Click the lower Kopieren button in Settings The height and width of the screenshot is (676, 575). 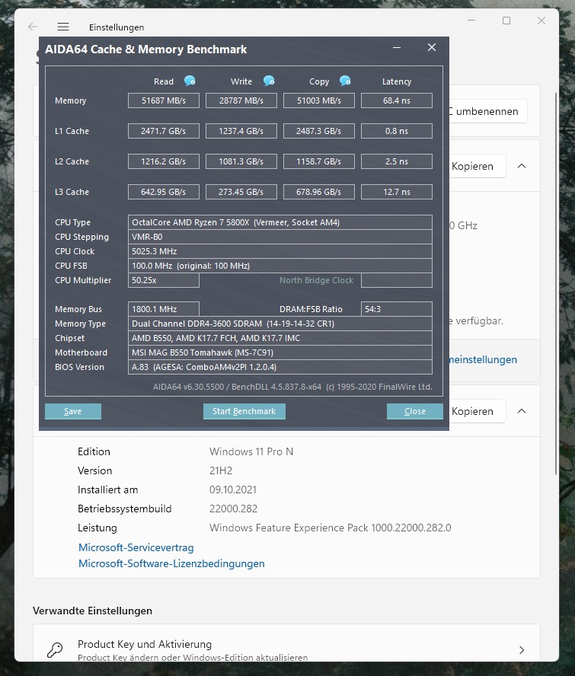click(x=477, y=411)
